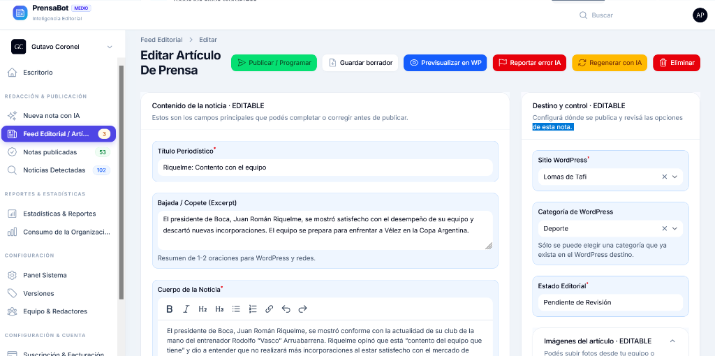Expand the Gutavo Coronel organization switcher
715x356 pixels.
point(110,47)
